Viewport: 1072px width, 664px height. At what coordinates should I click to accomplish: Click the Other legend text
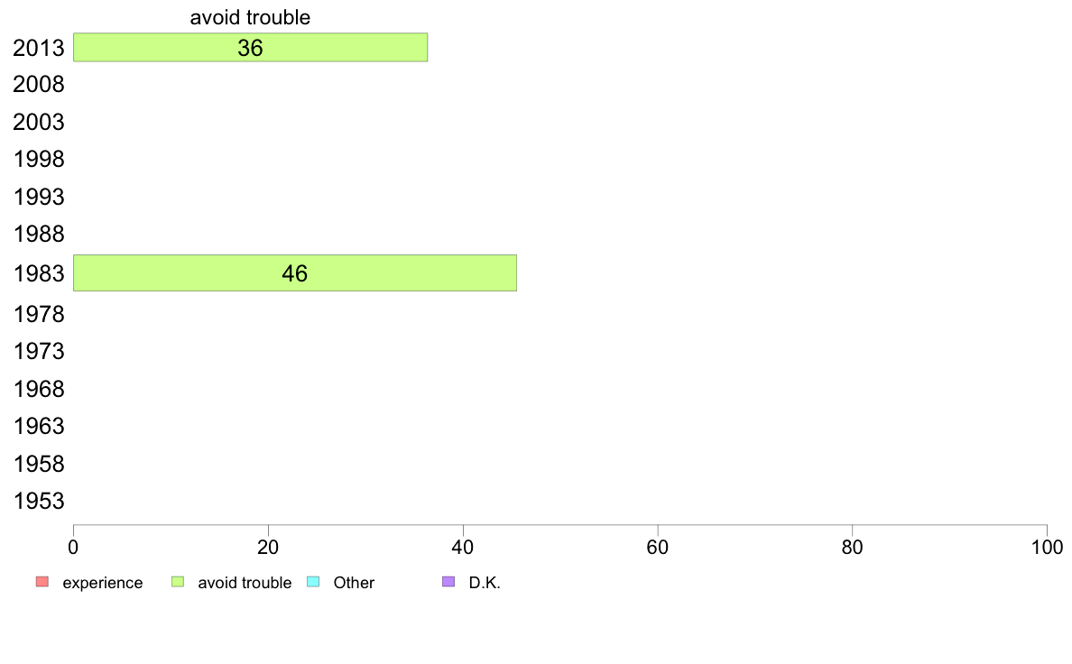[x=354, y=583]
